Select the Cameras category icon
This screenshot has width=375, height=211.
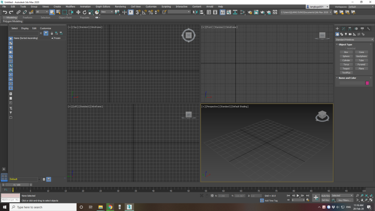click(350, 34)
